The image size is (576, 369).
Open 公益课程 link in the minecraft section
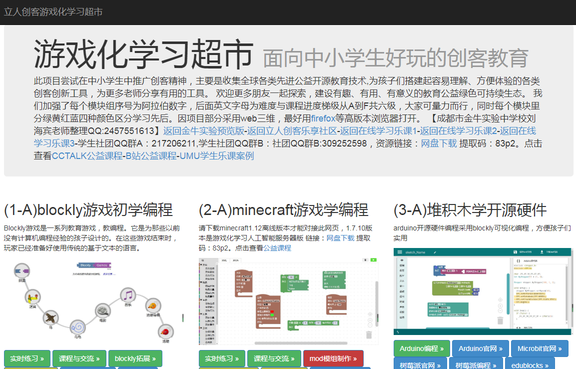pyautogui.click(x=277, y=248)
